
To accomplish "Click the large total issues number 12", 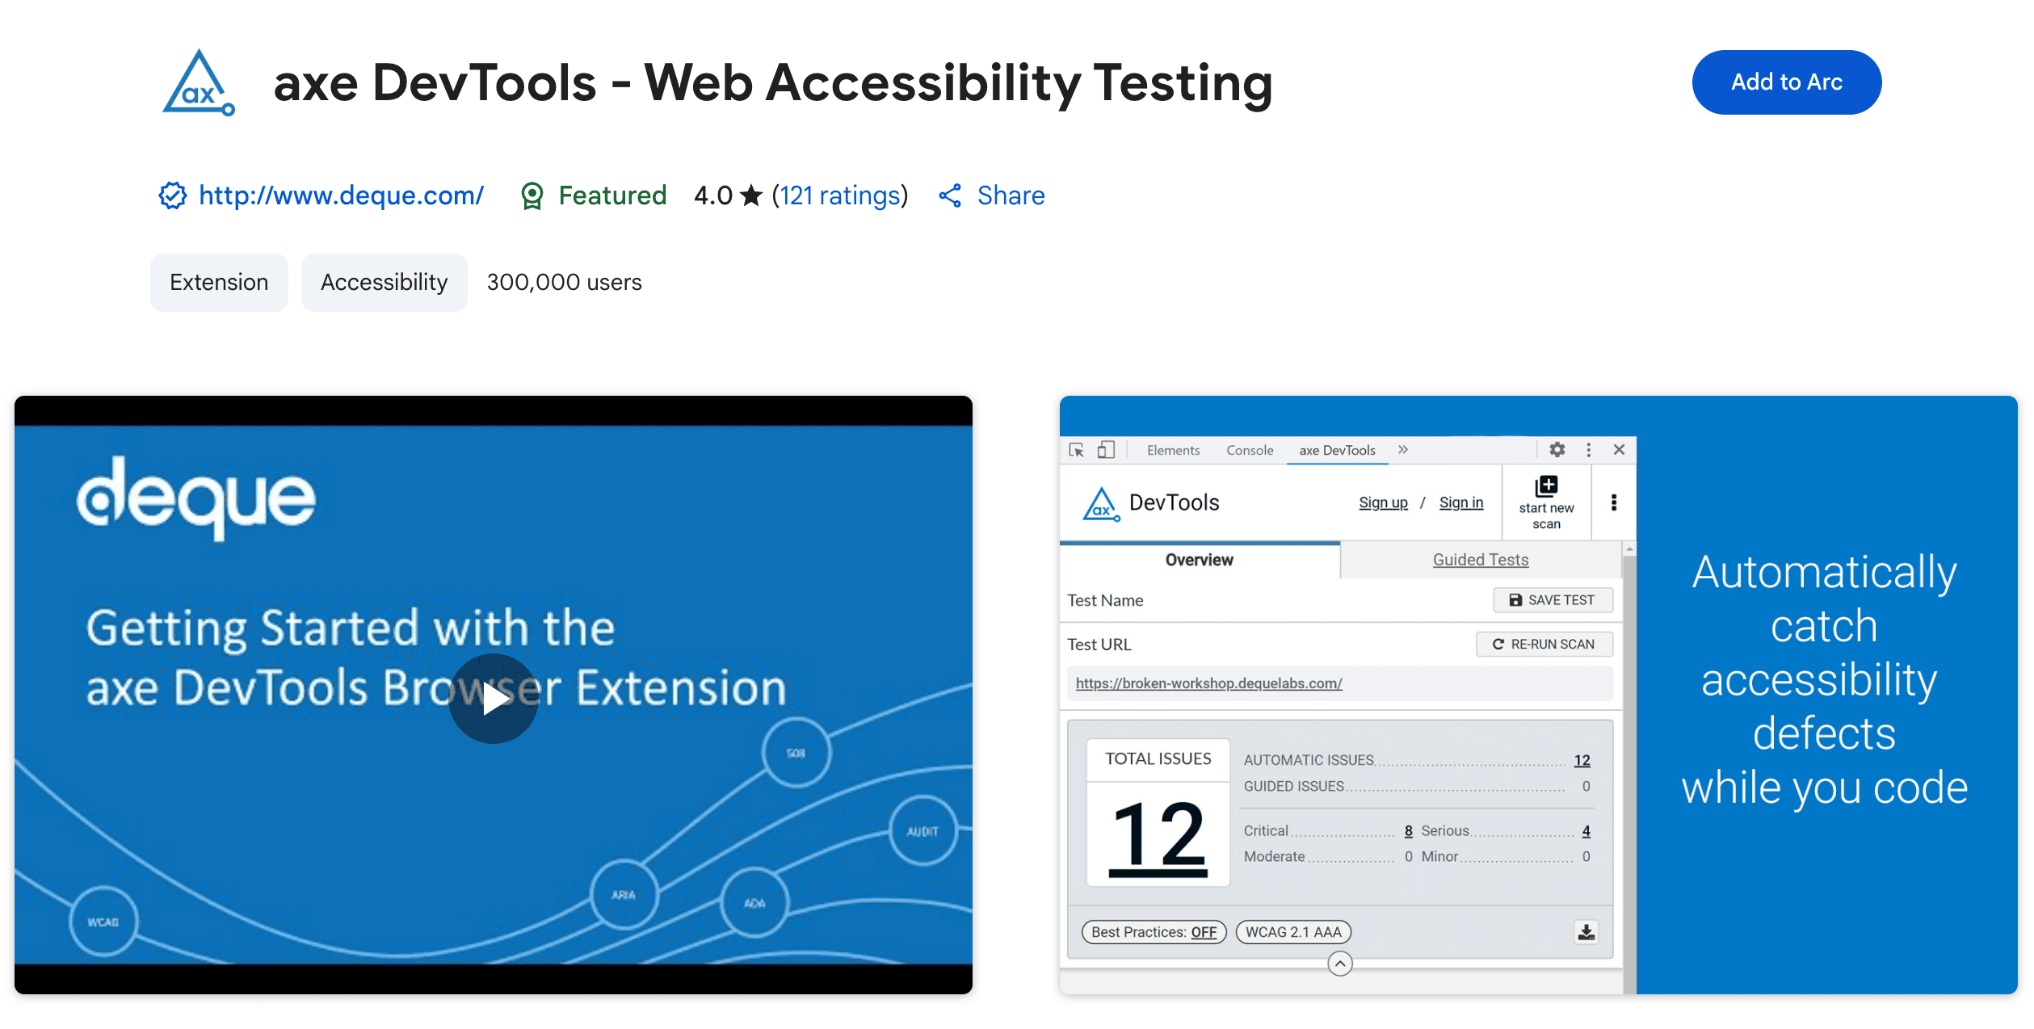I will [x=1158, y=837].
